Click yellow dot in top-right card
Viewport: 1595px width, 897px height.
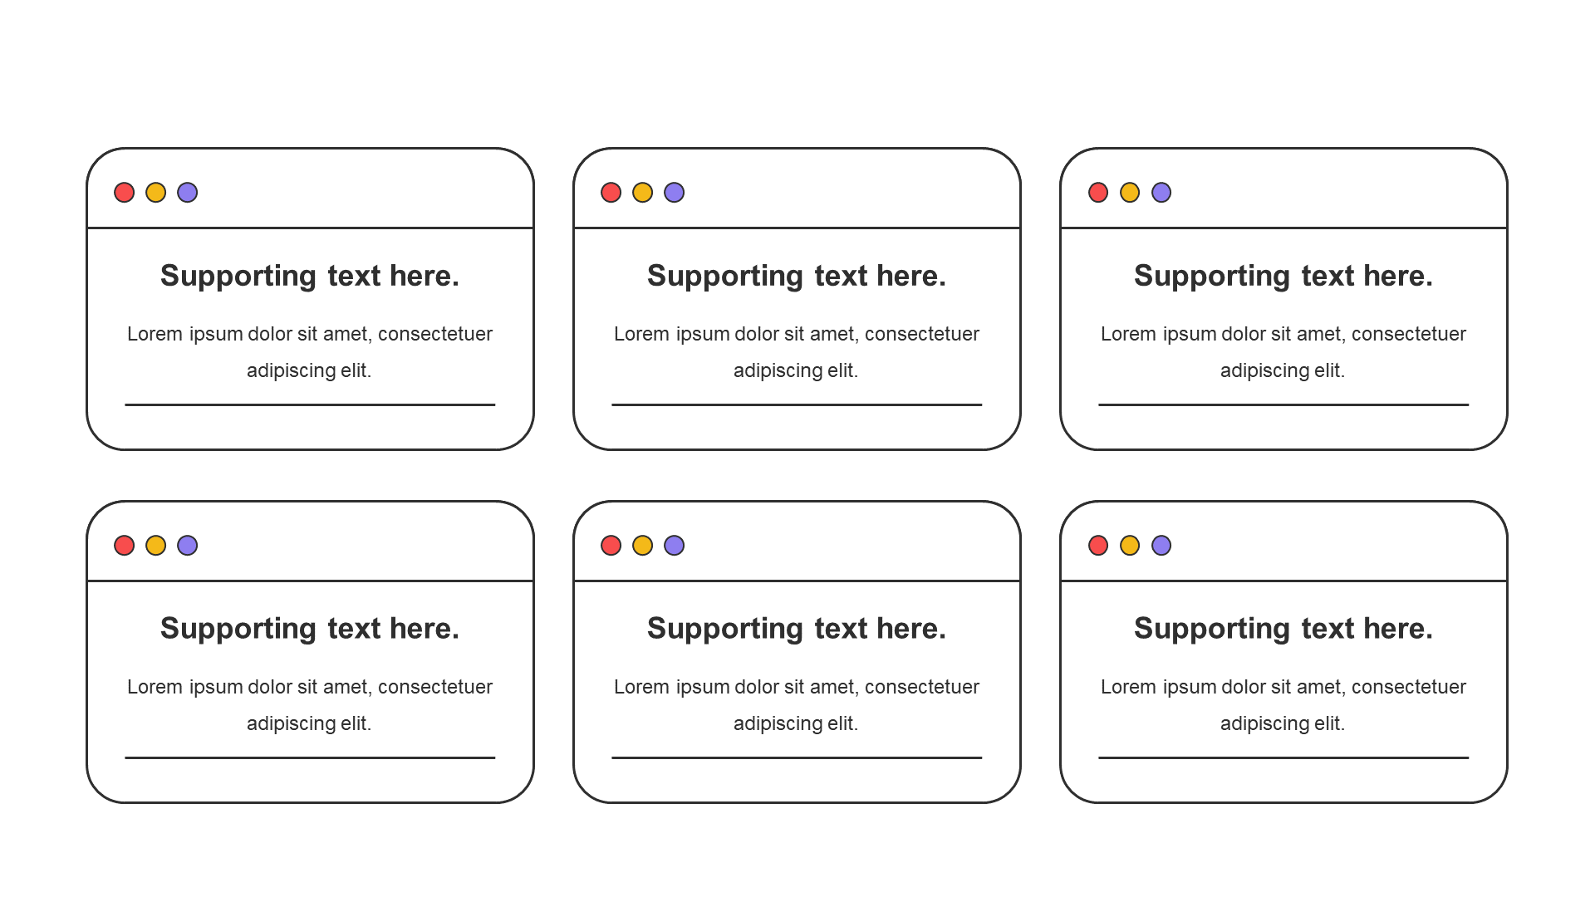pyautogui.click(x=1130, y=193)
